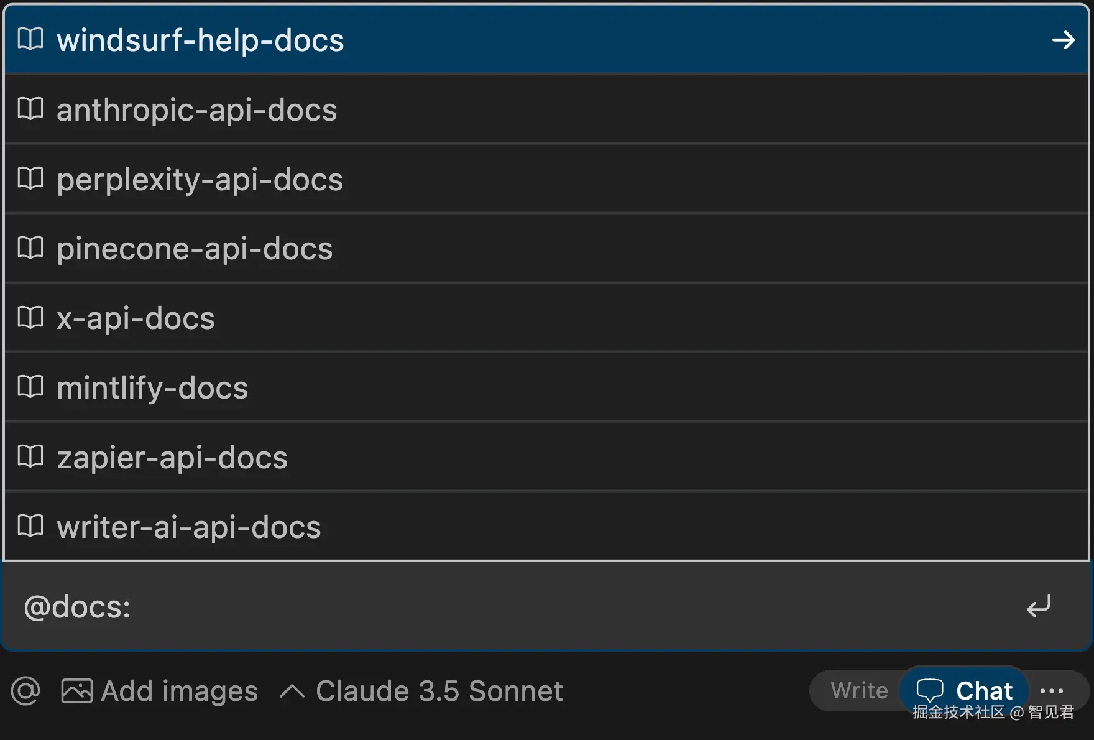Choose the x-api-docs entry

tap(136, 318)
